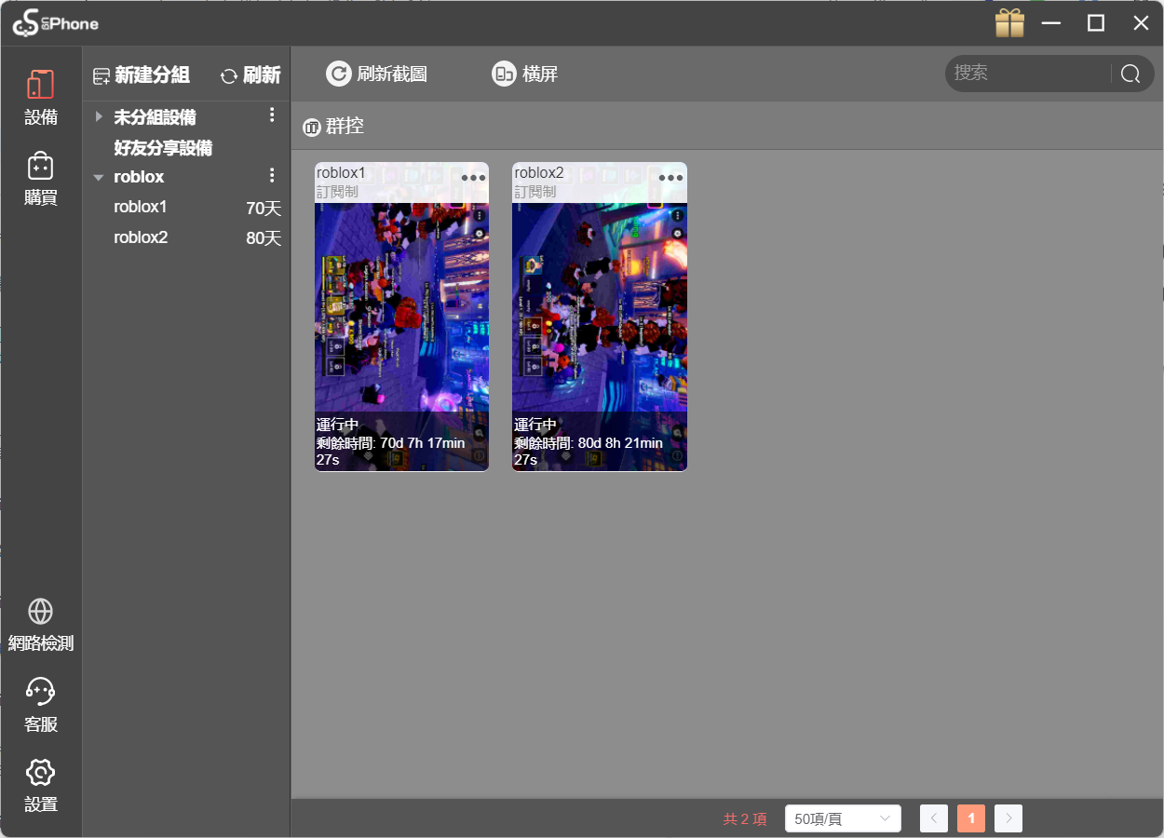This screenshot has width=1164, height=838.
Task: Click the 群控 group control button
Action: [x=333, y=127]
